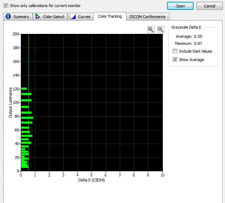Screen dimensions: 225x203
Task: Click the top bar at luminance 120
Action: (24, 89)
